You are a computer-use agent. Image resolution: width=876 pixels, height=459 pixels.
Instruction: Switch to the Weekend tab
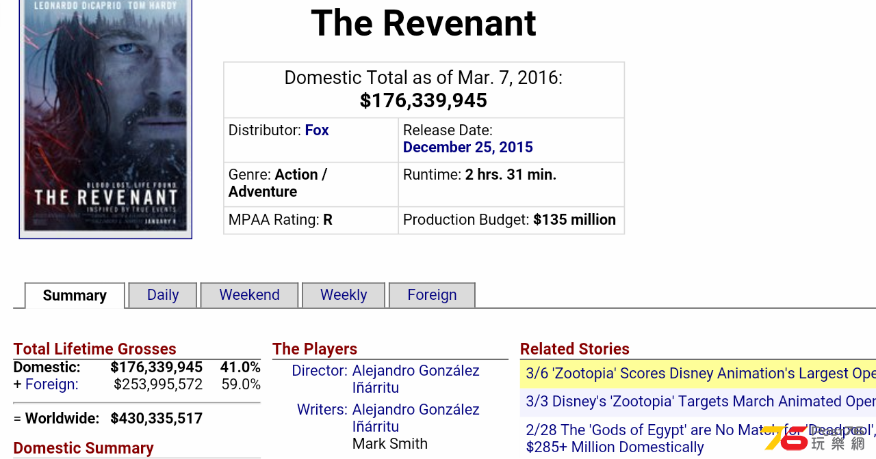click(x=249, y=295)
